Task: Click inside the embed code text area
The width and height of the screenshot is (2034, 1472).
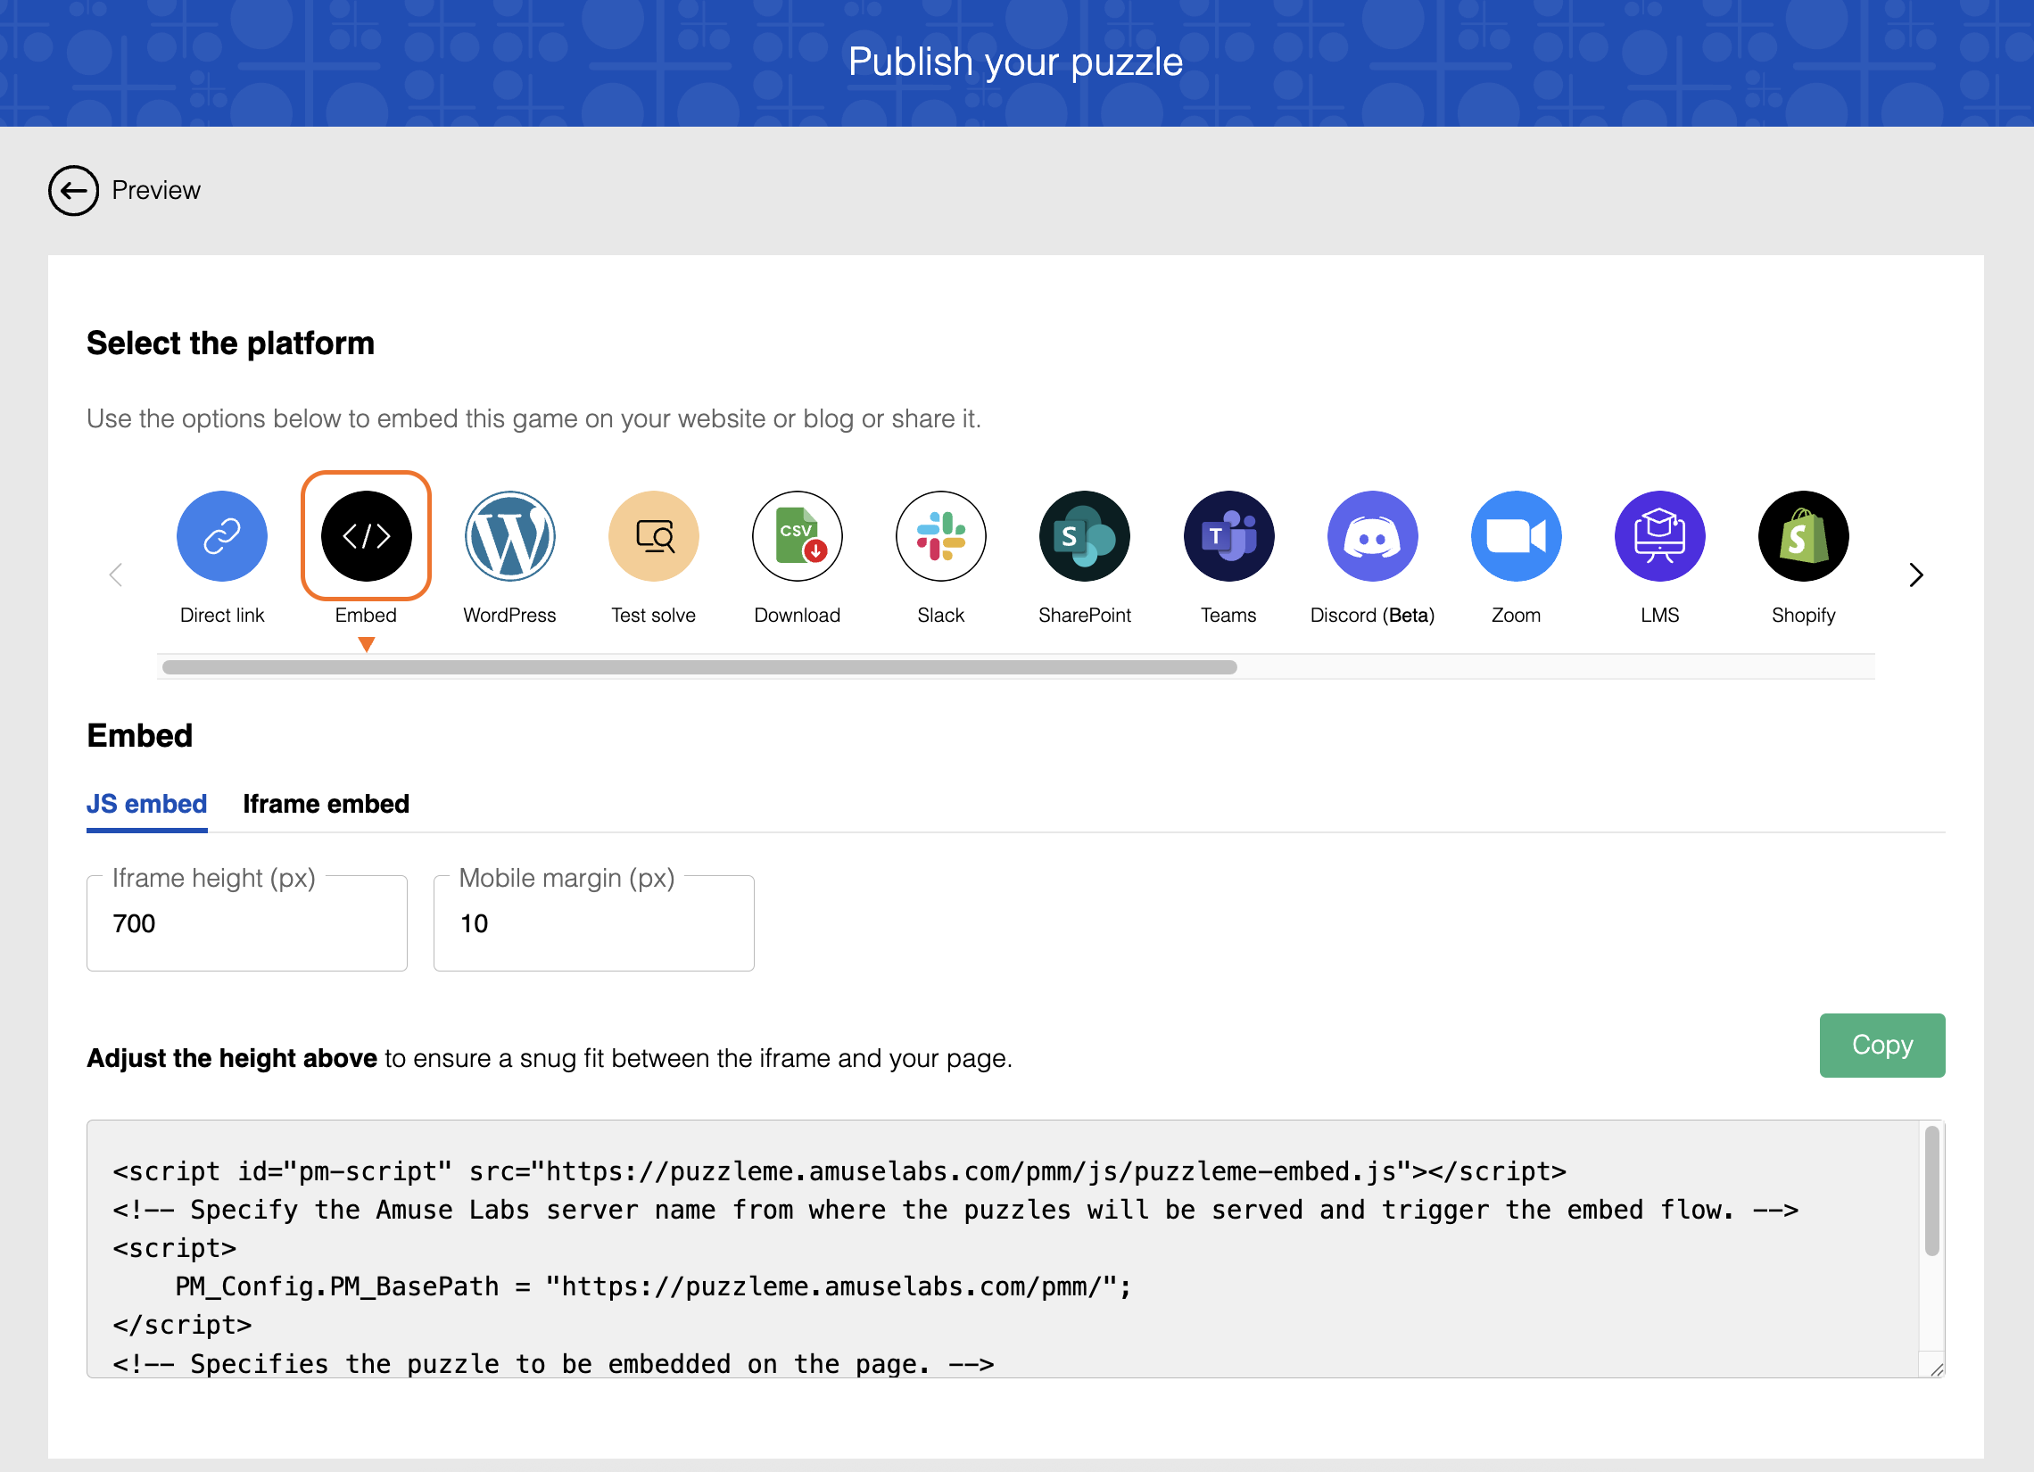Action: point(1015,1249)
